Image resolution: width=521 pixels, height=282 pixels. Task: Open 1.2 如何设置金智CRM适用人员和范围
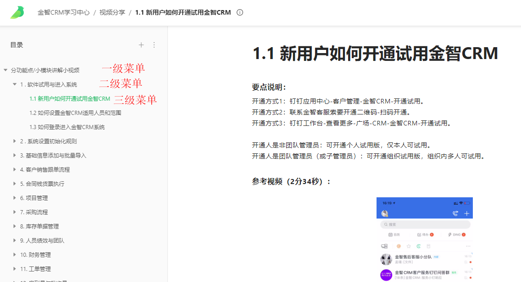(75, 113)
